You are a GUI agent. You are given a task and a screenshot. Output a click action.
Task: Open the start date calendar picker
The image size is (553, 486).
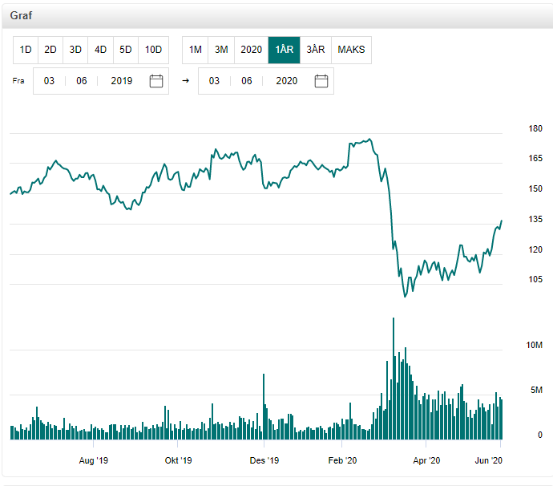[x=156, y=81]
